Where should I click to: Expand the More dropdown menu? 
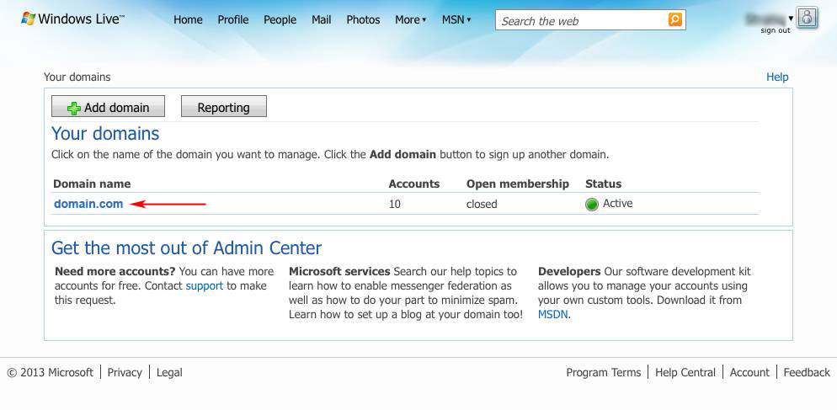tap(410, 19)
